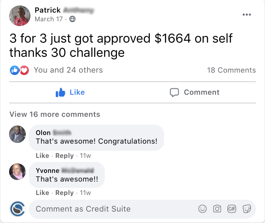Click the Credit Suite profile logo

click(17, 209)
